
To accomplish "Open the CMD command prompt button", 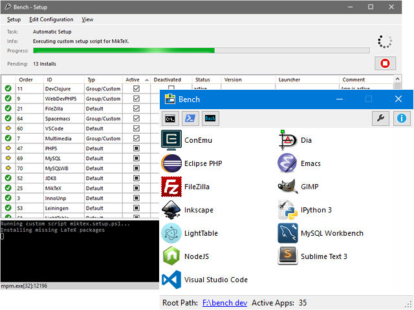I will [x=170, y=118].
